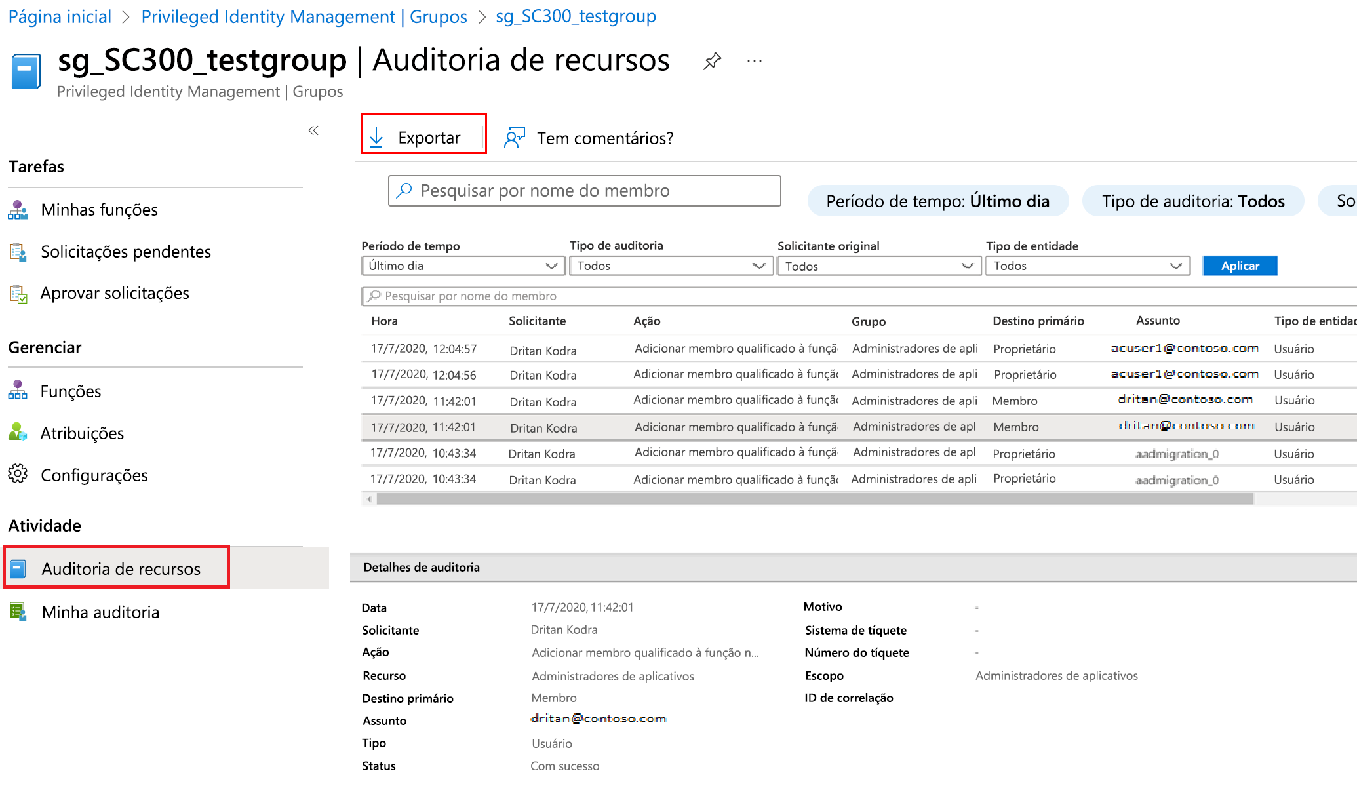Open Configurações in the sidebar
Image resolution: width=1357 pixels, height=788 pixels.
(94, 475)
